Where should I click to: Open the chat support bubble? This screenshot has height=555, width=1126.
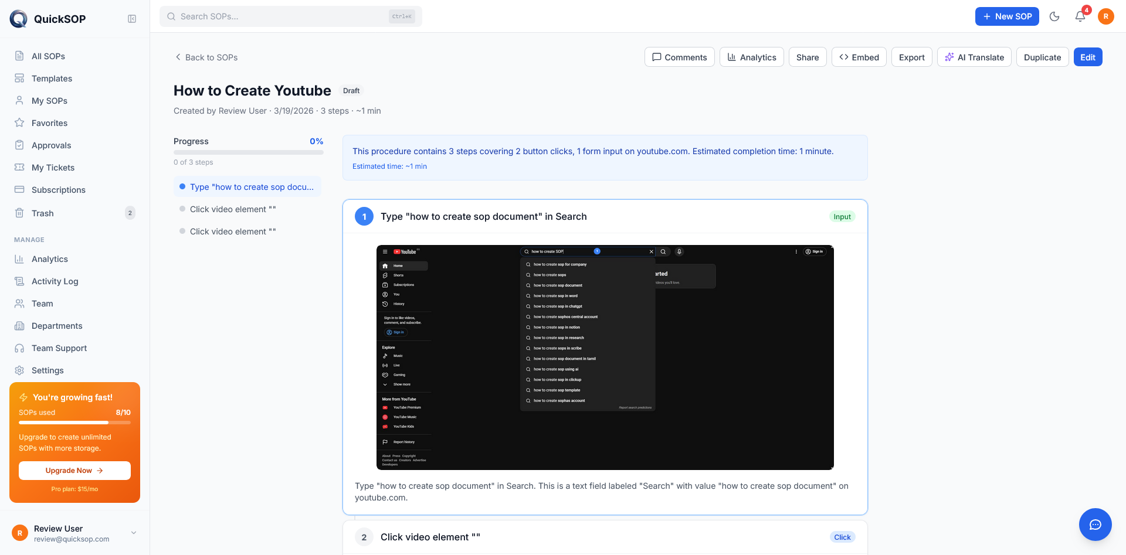tap(1095, 525)
